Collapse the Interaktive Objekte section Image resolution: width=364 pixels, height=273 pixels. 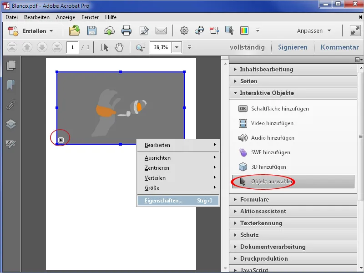click(293, 93)
